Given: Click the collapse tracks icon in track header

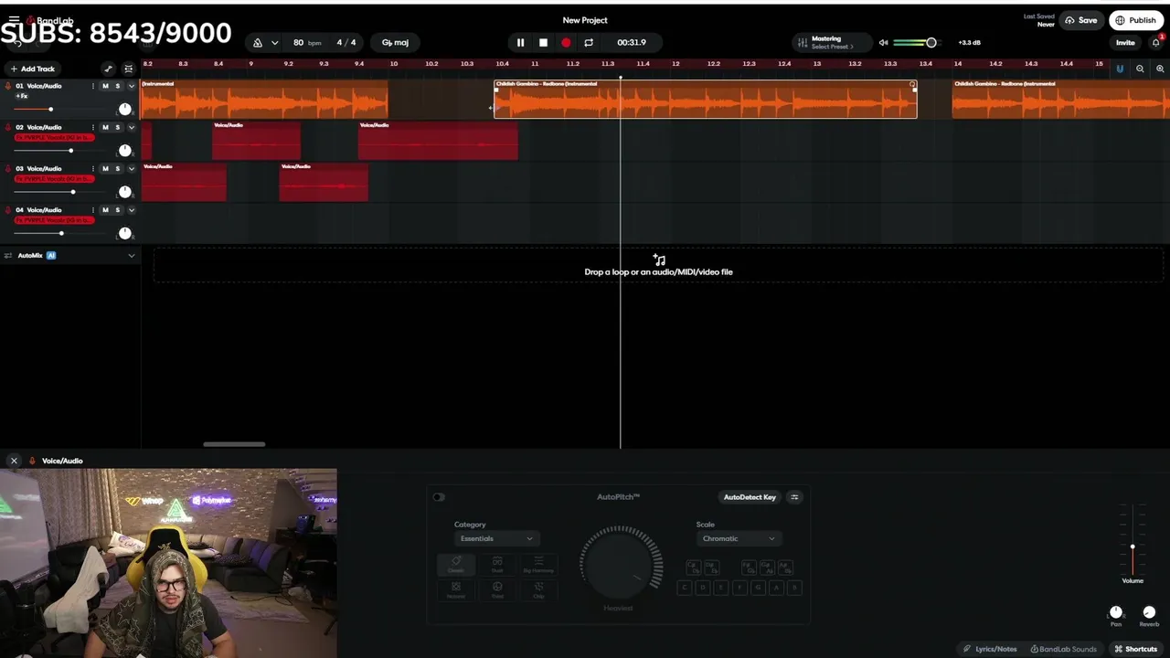Looking at the screenshot, I should (128, 69).
